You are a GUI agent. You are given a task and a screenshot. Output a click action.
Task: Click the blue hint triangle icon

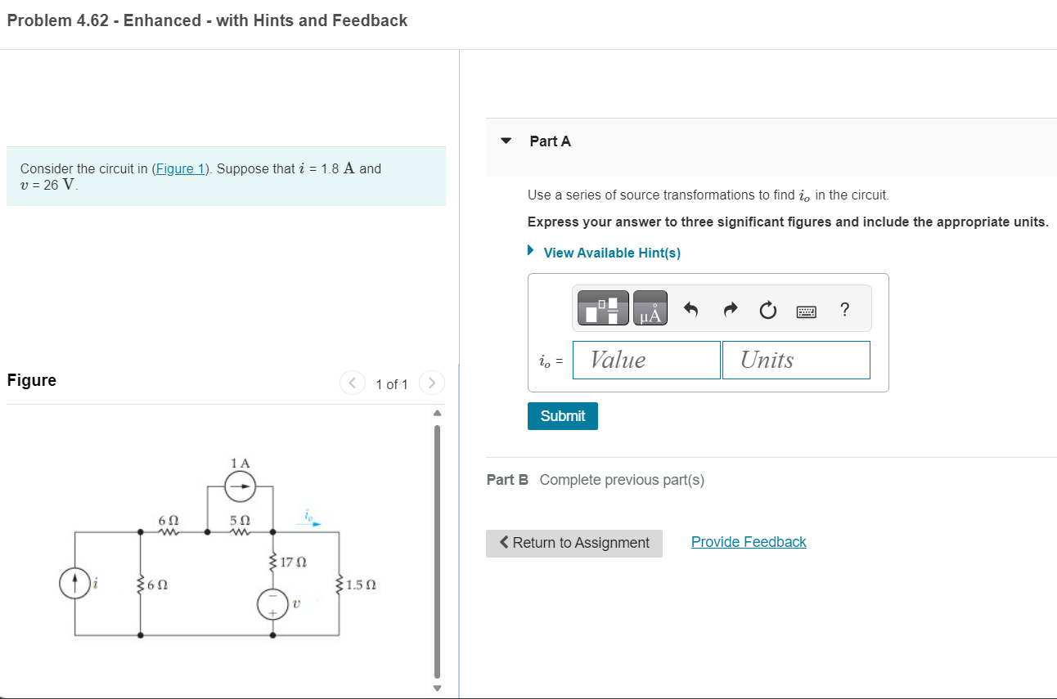coord(529,250)
